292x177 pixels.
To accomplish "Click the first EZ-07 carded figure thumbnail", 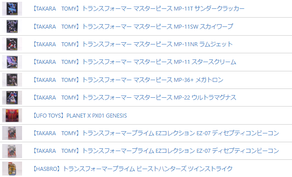I will 12,133.
